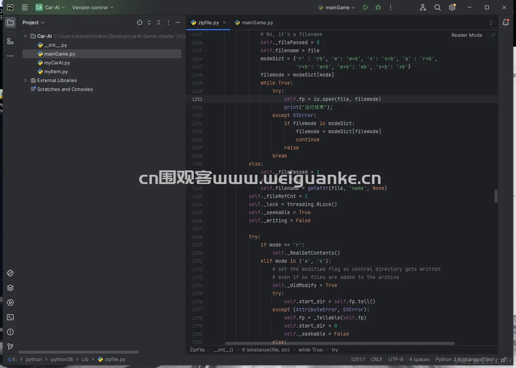The width and height of the screenshot is (516, 368).
Task: Toggle Reader Mode in editor
Action: tap(467, 35)
